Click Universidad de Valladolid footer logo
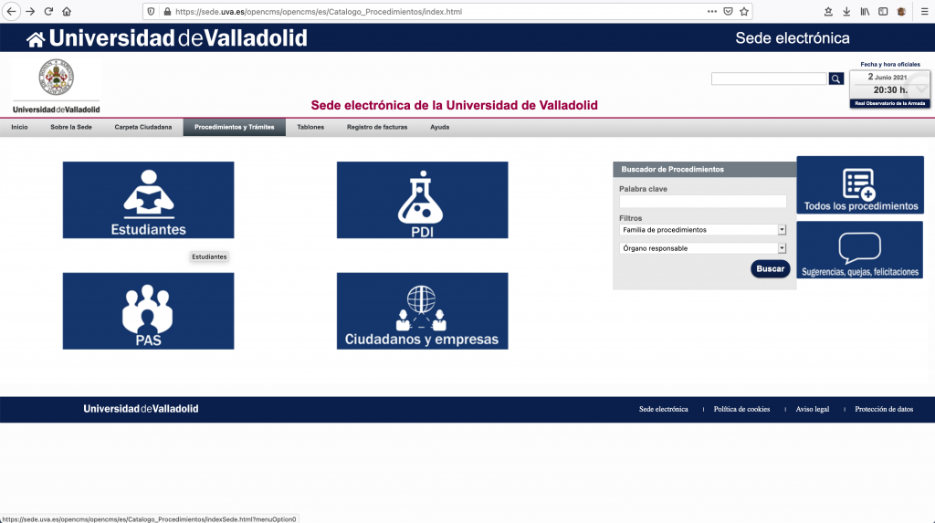Image resolution: width=935 pixels, height=523 pixels. (141, 409)
